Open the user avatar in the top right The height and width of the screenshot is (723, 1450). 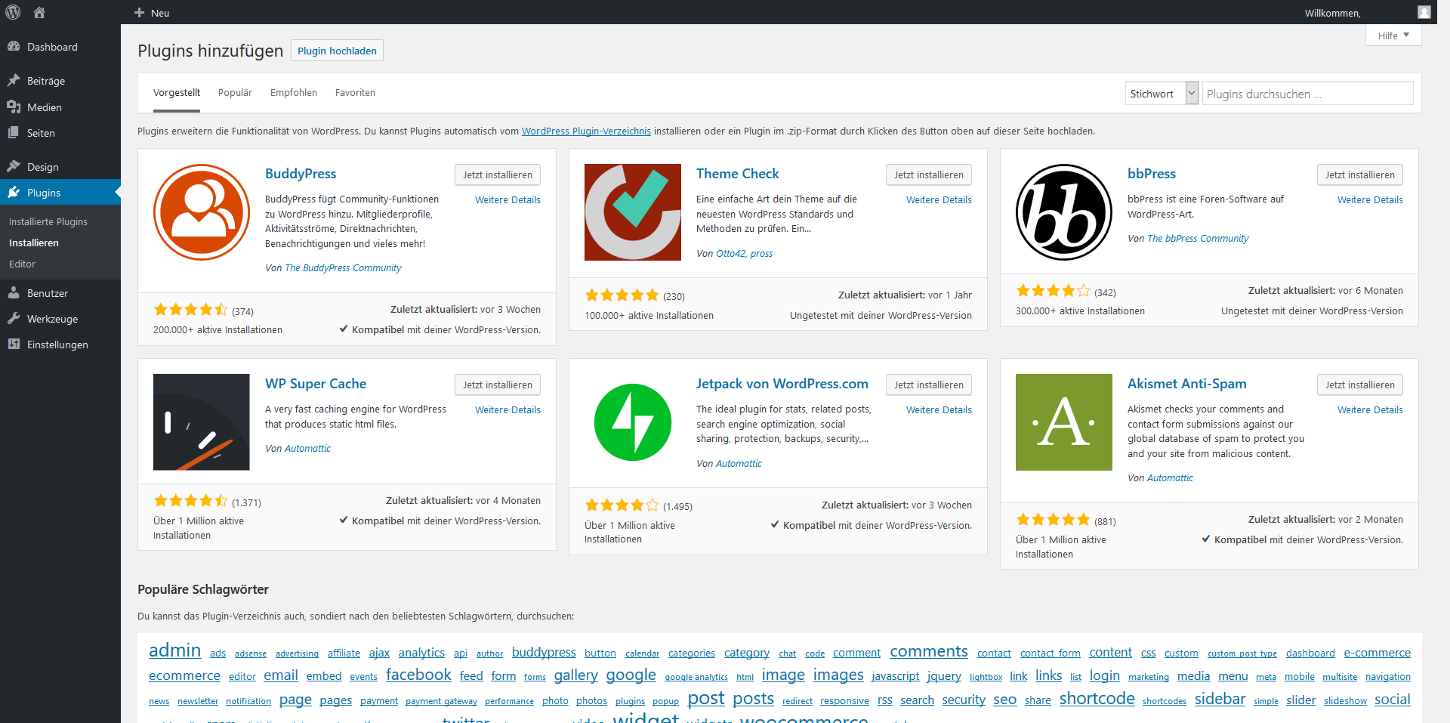click(x=1424, y=12)
